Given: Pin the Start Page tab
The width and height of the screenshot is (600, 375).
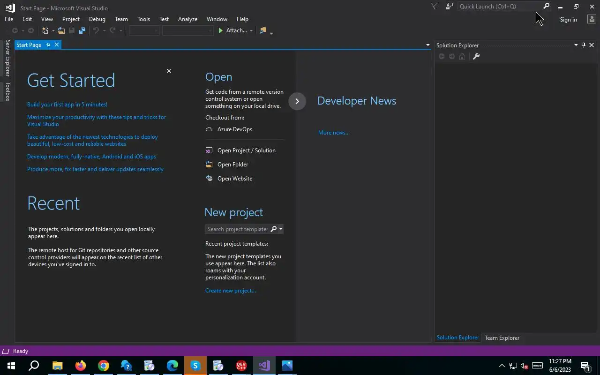Looking at the screenshot, I should coord(48,45).
